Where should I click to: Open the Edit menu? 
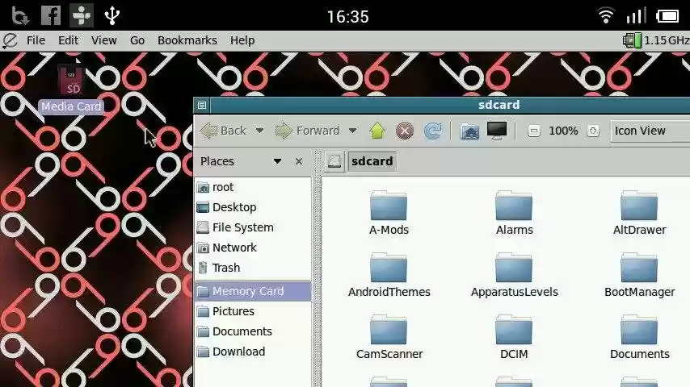pyautogui.click(x=68, y=40)
